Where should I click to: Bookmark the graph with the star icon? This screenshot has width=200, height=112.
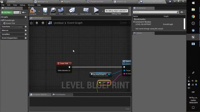[x=31, y=23]
